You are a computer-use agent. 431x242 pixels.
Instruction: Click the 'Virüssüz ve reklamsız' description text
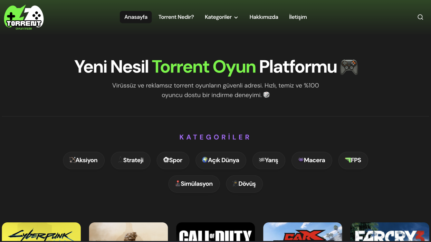tap(215, 90)
